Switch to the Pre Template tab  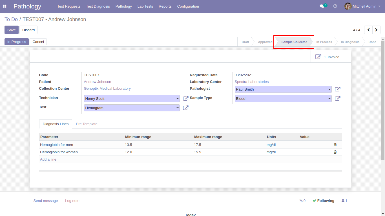[87, 124]
